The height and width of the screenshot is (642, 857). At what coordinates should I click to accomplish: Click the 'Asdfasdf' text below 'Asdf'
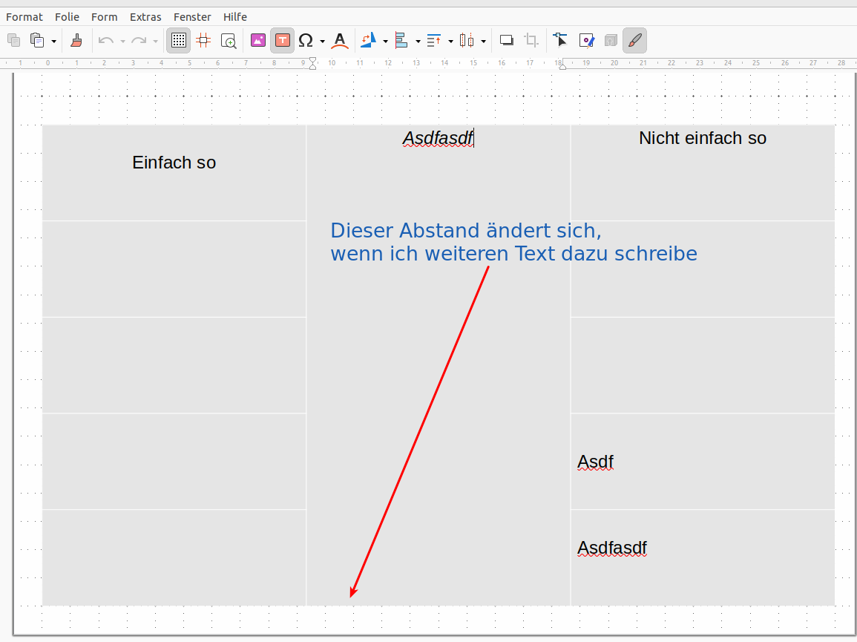(x=612, y=548)
